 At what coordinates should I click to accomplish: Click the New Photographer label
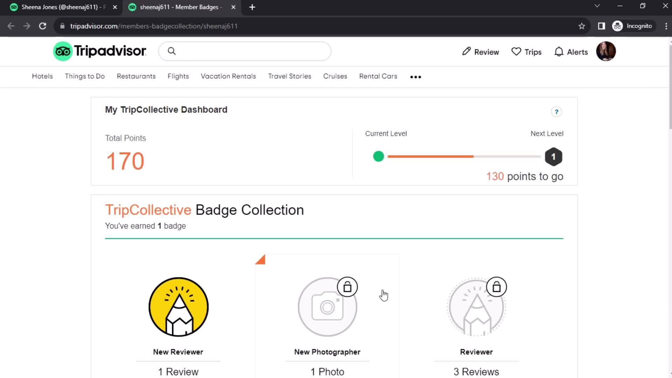tap(327, 352)
